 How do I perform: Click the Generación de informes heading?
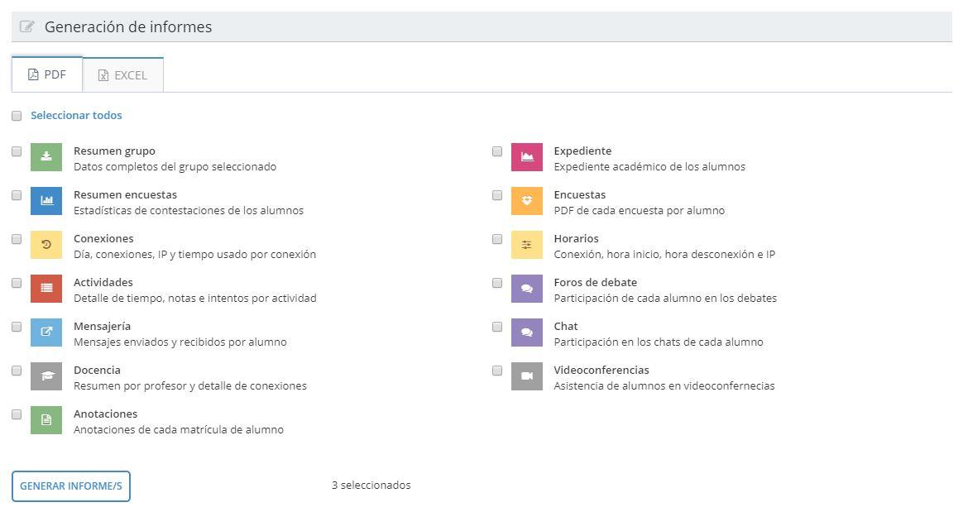[x=128, y=26]
